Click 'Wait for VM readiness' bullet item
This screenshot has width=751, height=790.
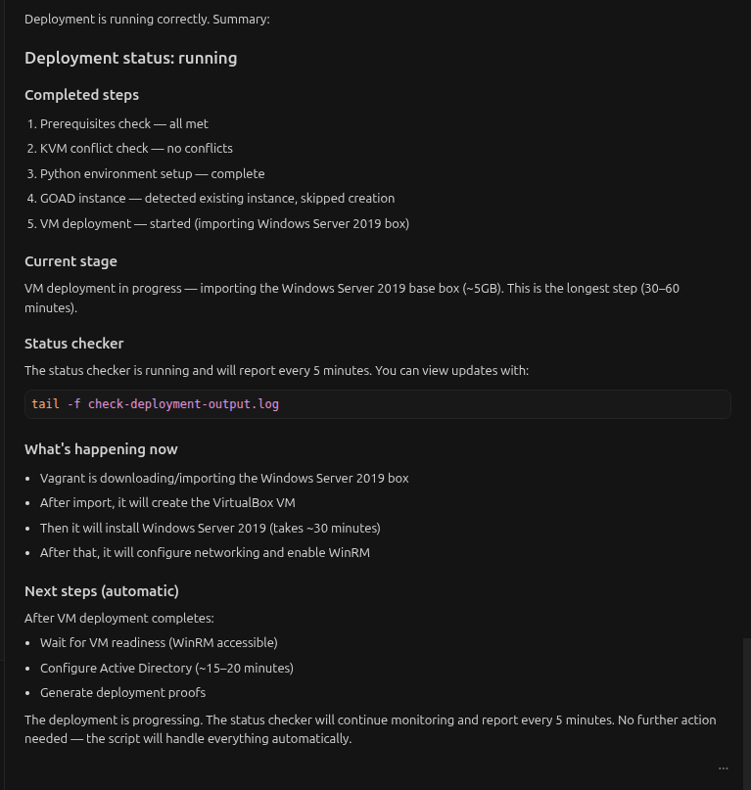[159, 642]
